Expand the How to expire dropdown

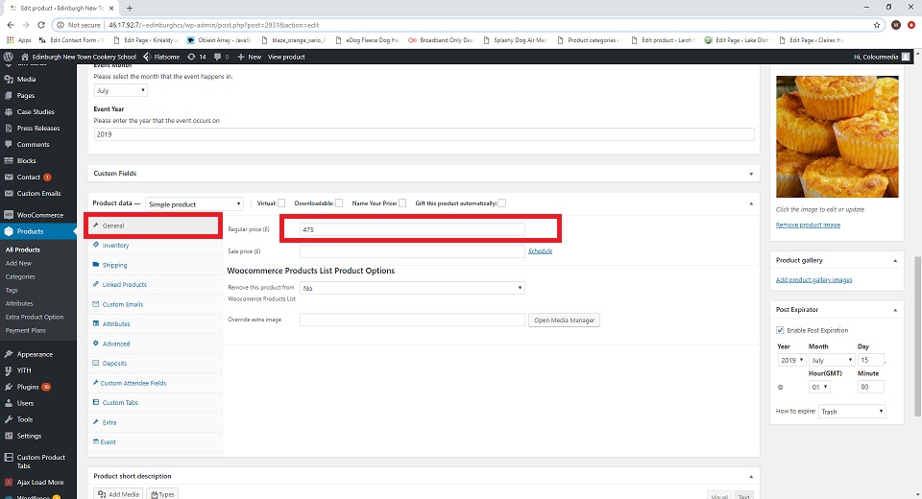852,412
